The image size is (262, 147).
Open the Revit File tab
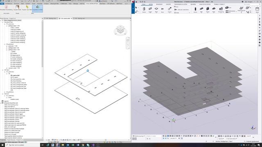click(x=2, y=4)
